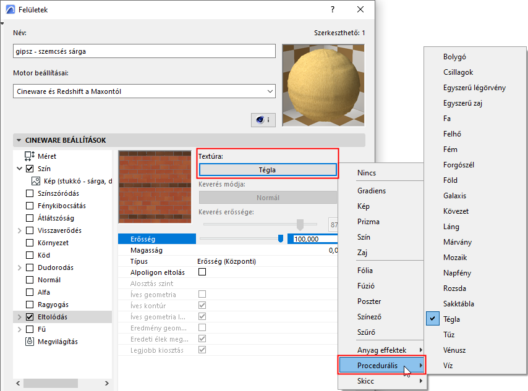Screen dimensions: 528x391
Task: Open the Kép (stukkó - sárga) image item
Action: (x=78, y=181)
